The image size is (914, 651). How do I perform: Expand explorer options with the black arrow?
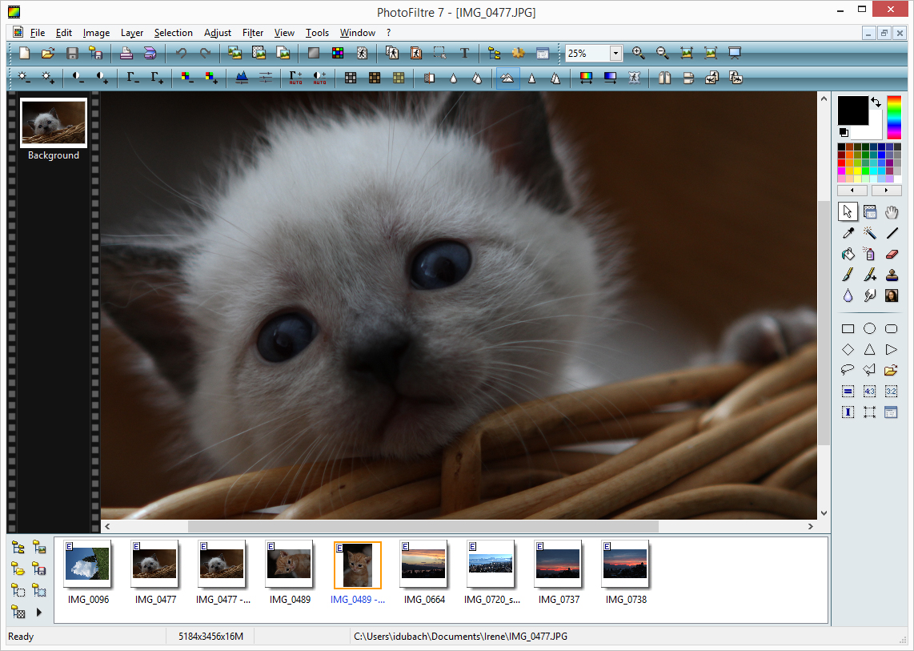tap(39, 612)
